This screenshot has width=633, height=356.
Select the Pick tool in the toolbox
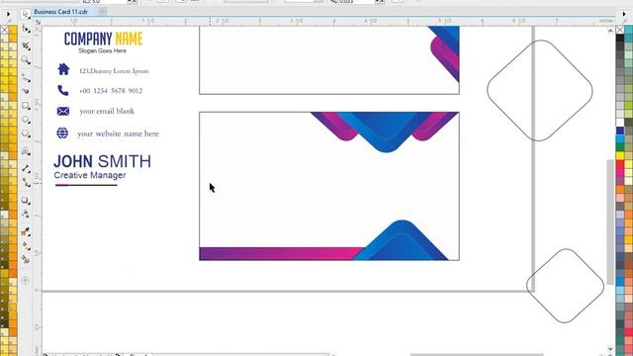click(x=26, y=14)
